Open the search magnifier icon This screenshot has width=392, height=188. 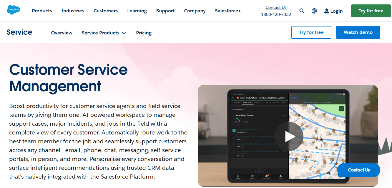pyautogui.click(x=302, y=11)
